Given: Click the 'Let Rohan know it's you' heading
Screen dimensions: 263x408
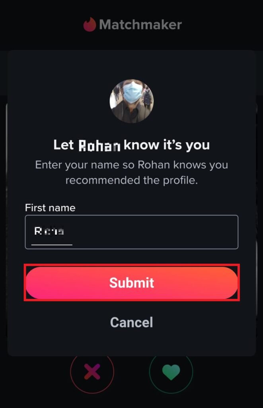Looking at the screenshot, I should click(131, 145).
